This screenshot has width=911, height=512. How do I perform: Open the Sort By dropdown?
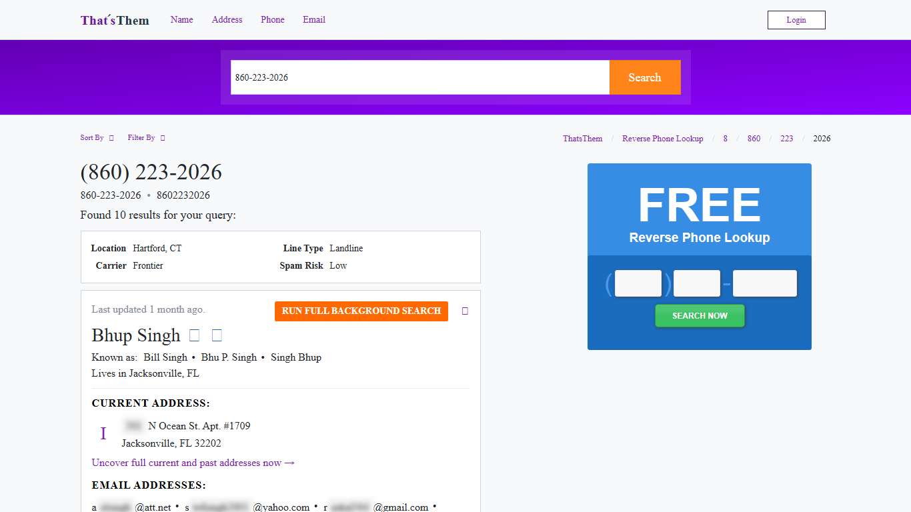coord(97,138)
